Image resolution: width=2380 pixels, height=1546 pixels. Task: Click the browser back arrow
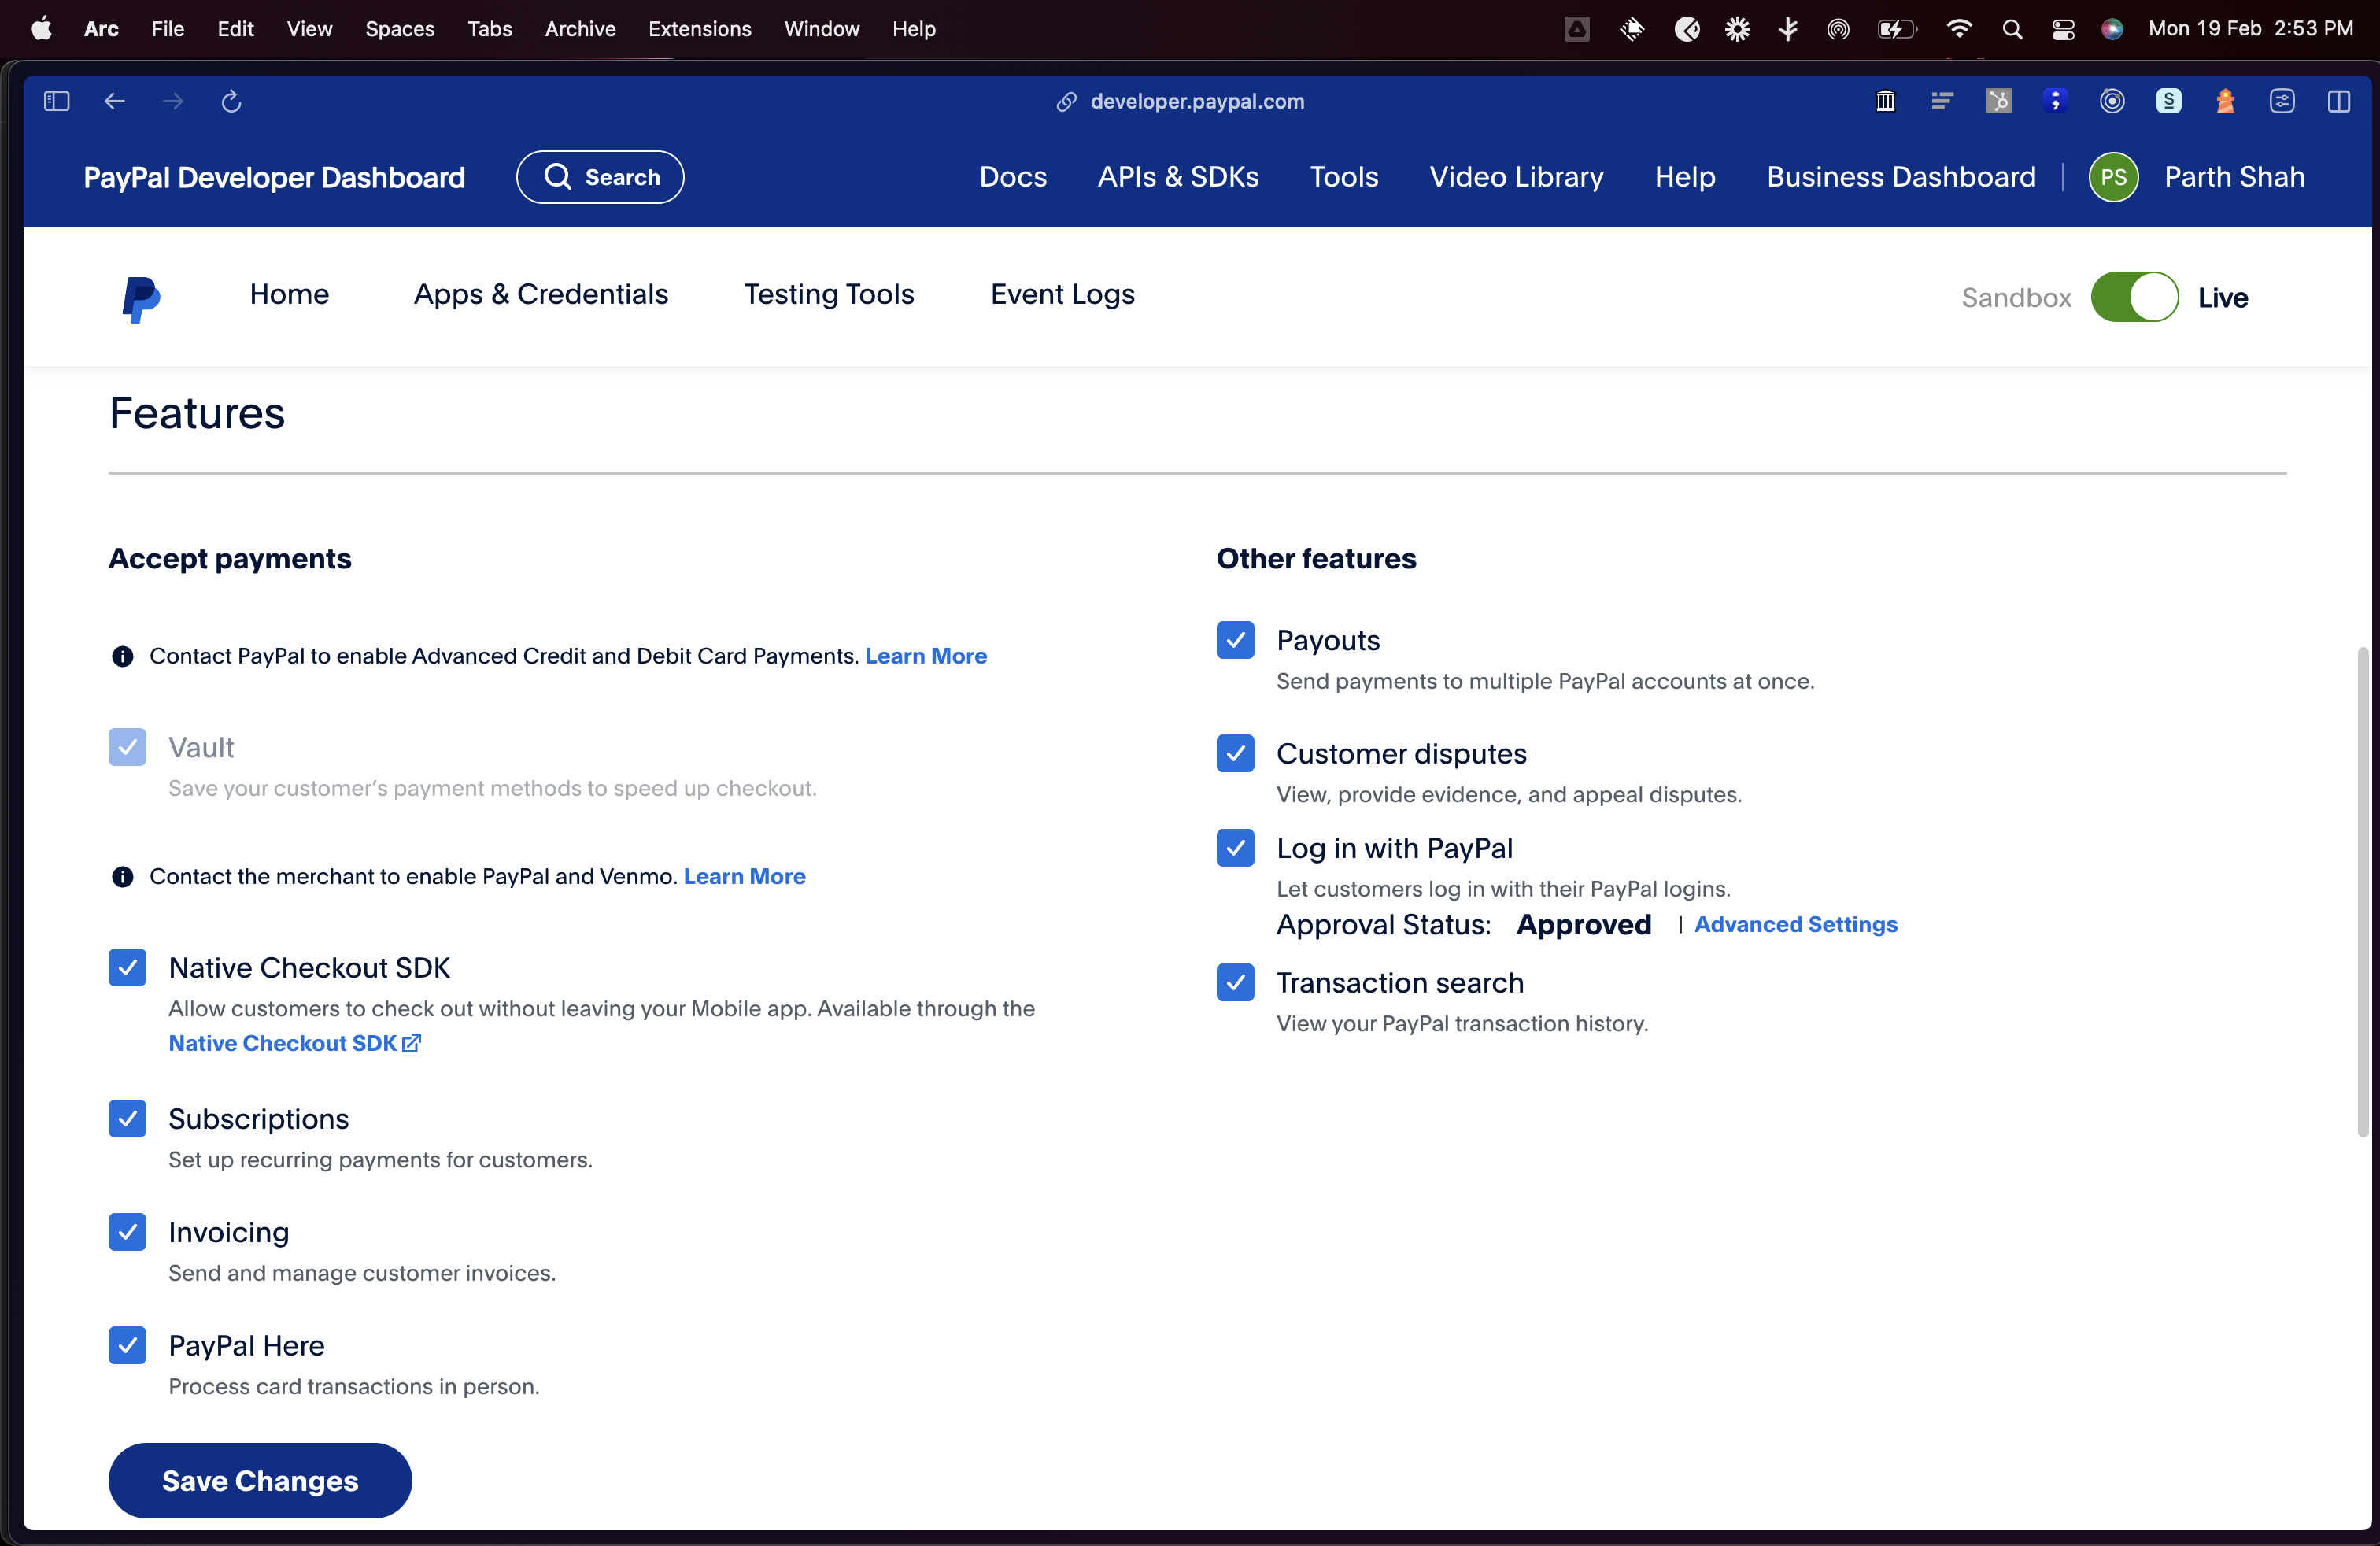[x=115, y=101]
